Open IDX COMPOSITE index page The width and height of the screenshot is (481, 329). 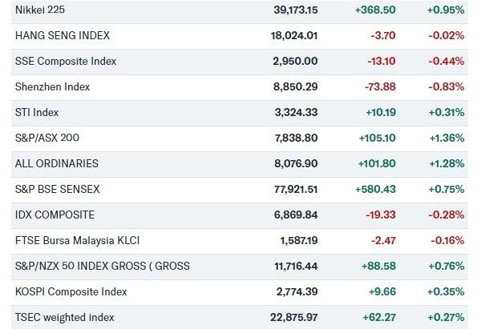click(x=55, y=215)
